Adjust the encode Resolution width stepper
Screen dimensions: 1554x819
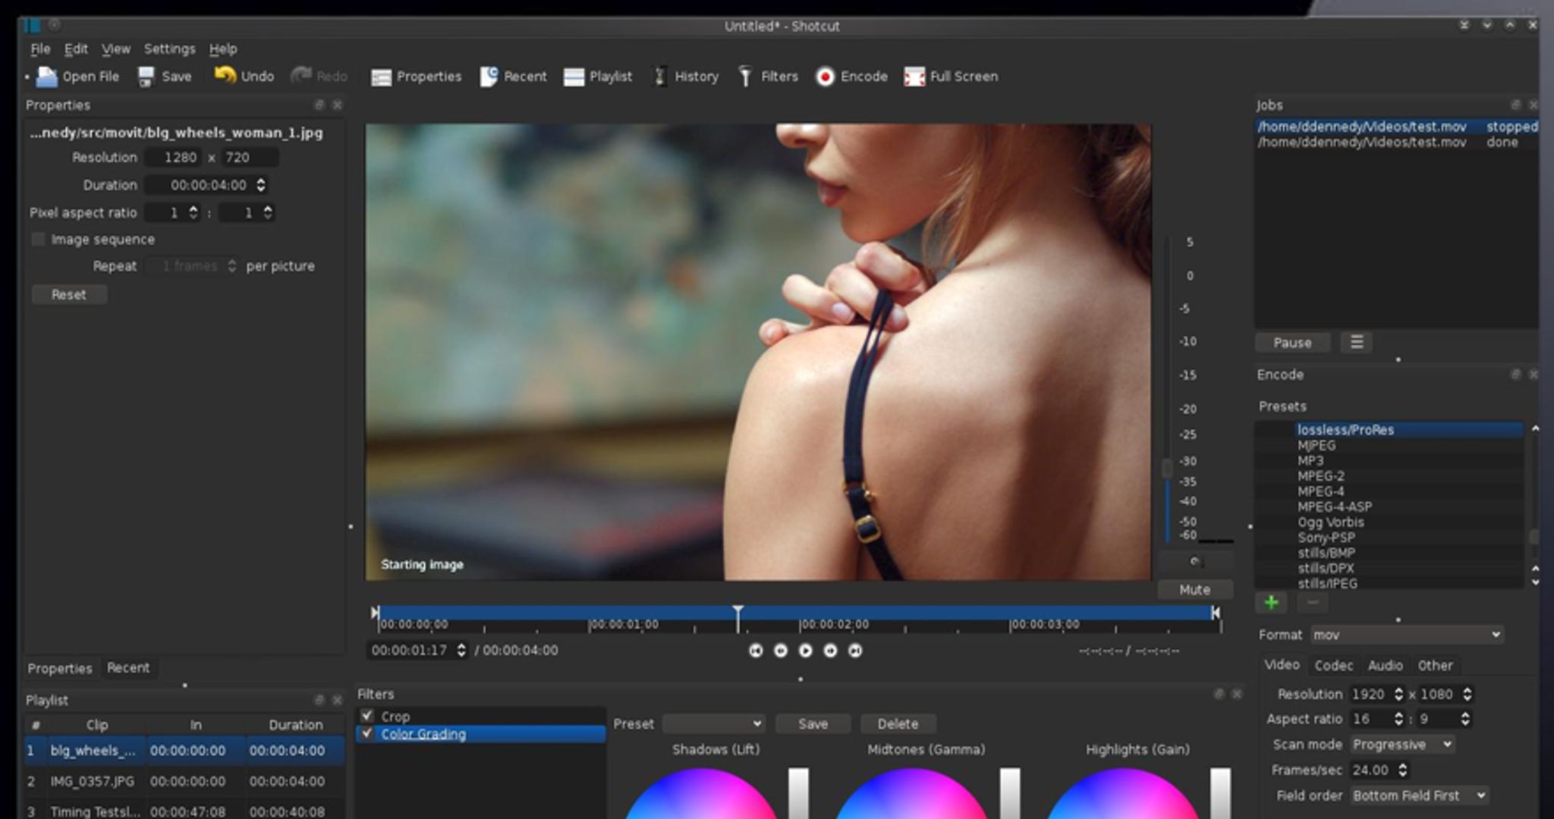1398,695
